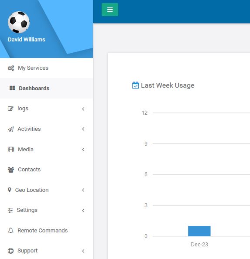The height and width of the screenshot is (259, 250).
Task: Click the Dec-23 blue usage bar
Action: tap(199, 231)
